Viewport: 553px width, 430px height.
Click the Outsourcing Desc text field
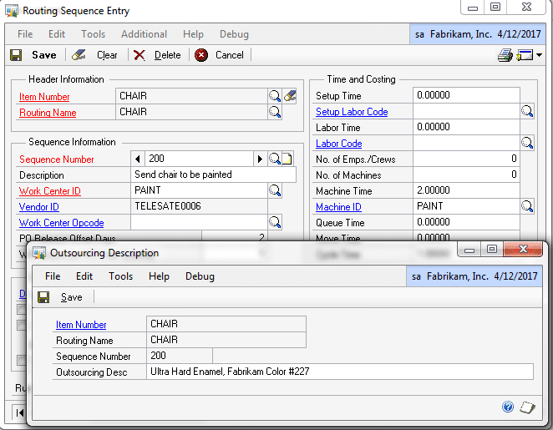coord(340,372)
